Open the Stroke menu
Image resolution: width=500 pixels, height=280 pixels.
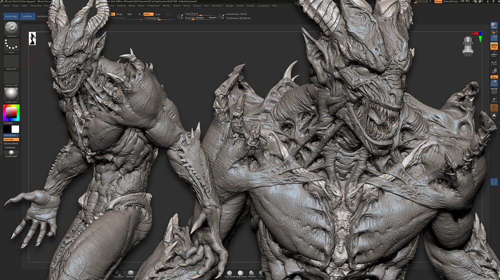(x=186, y=5)
